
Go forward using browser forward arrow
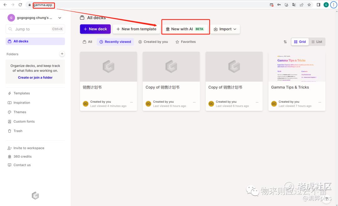tap(13, 5)
